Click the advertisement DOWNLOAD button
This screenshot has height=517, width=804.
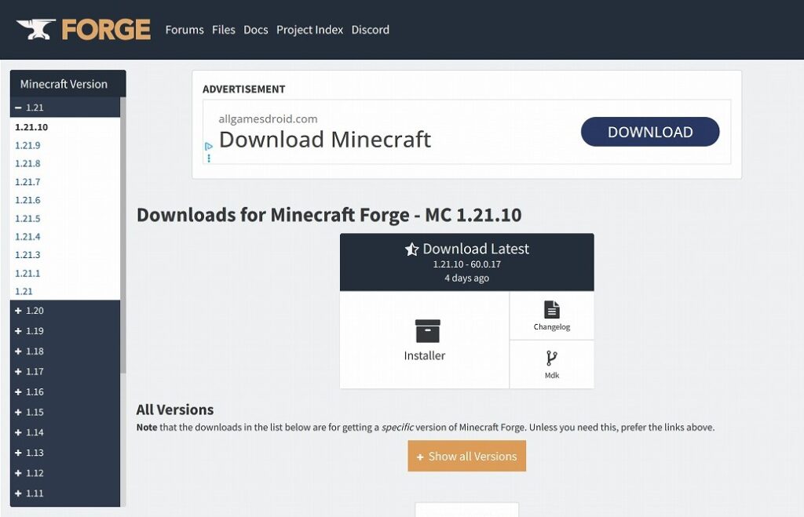click(649, 132)
